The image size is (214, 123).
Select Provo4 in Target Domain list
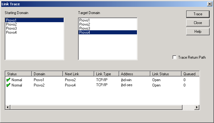tap(108, 32)
